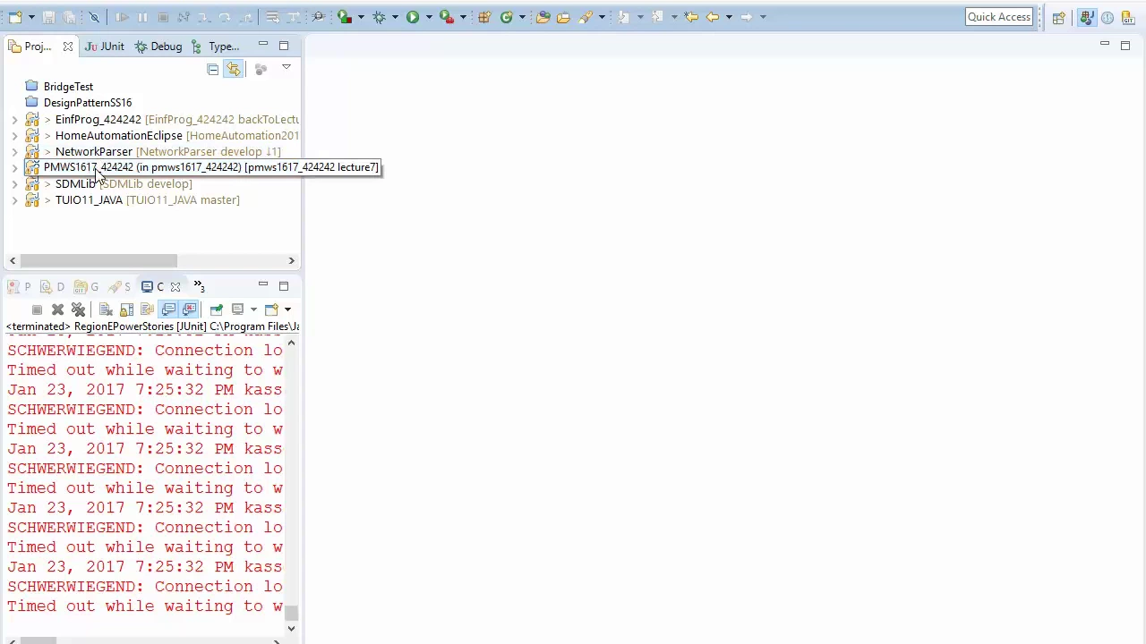Select the Git Staging tab labeled G
The image size is (1146, 644).
pyautogui.click(x=87, y=287)
